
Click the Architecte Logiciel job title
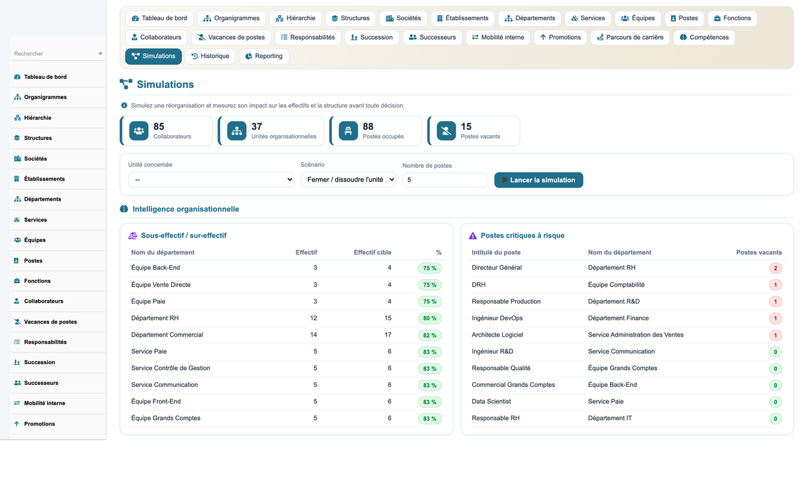pos(498,335)
